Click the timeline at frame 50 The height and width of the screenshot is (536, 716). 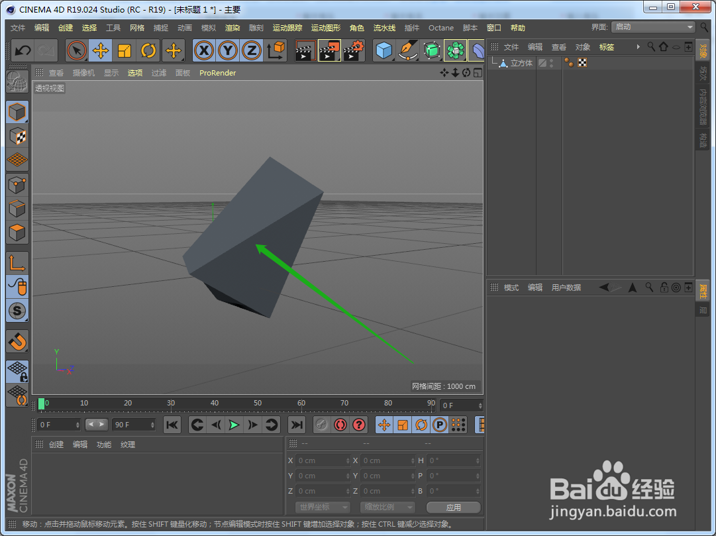tap(258, 403)
